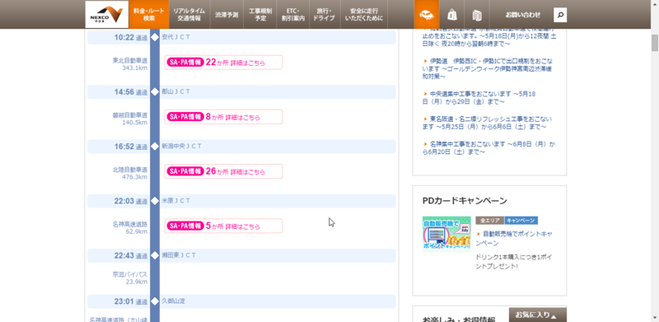Click the 久御山淀 row

(x=241, y=301)
